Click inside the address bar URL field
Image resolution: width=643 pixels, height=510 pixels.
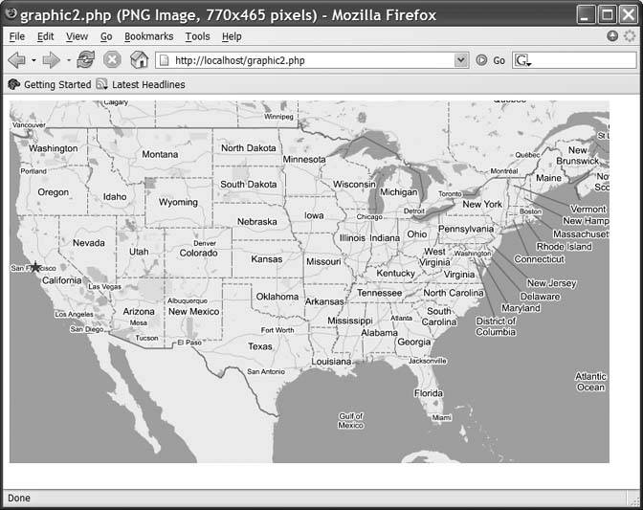306,60
